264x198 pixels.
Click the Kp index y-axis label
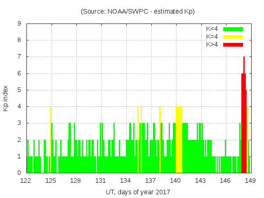[6, 98]
